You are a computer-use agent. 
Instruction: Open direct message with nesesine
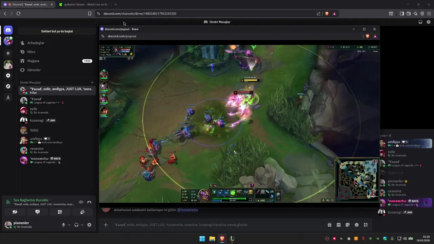point(57,150)
